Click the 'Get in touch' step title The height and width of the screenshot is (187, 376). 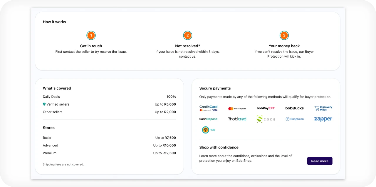click(91, 46)
